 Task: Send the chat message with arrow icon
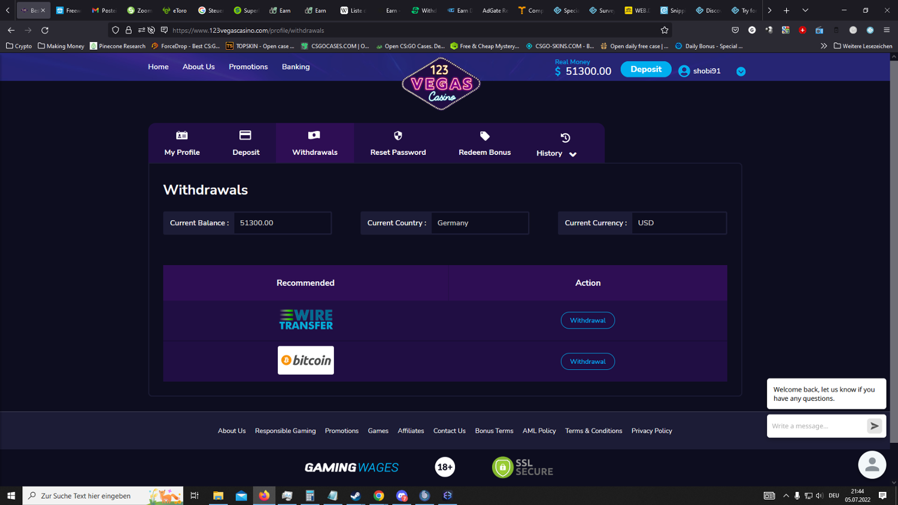pyautogui.click(x=874, y=426)
